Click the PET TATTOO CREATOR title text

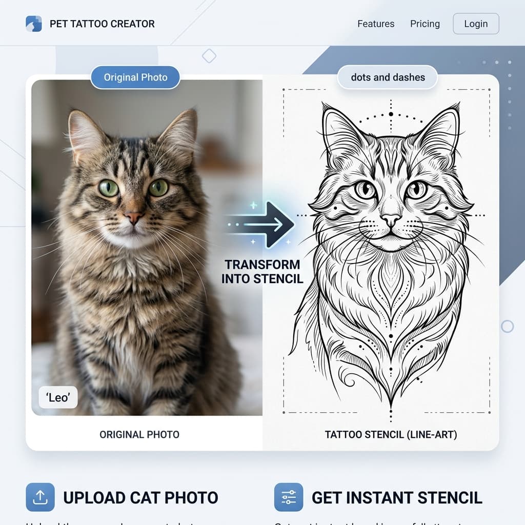(x=102, y=24)
